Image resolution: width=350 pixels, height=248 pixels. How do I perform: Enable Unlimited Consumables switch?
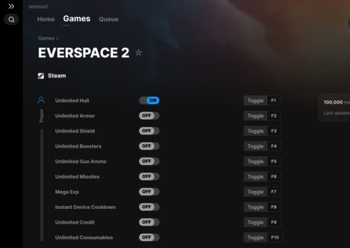[149, 237]
